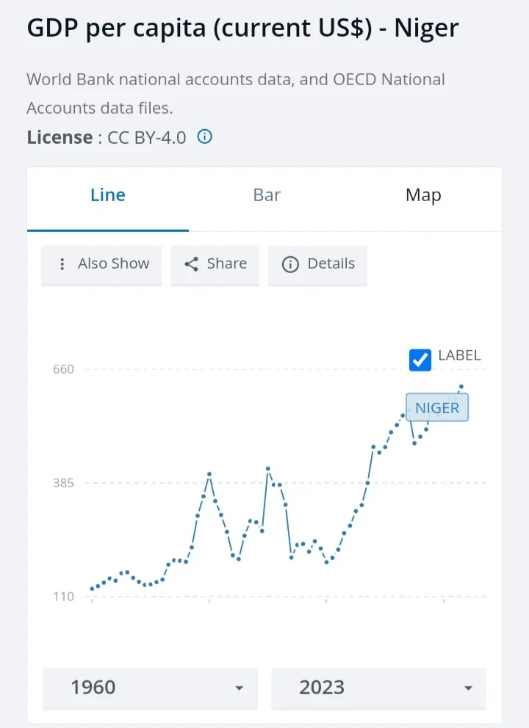
Task: Switch to the Map tab
Action: tap(423, 195)
